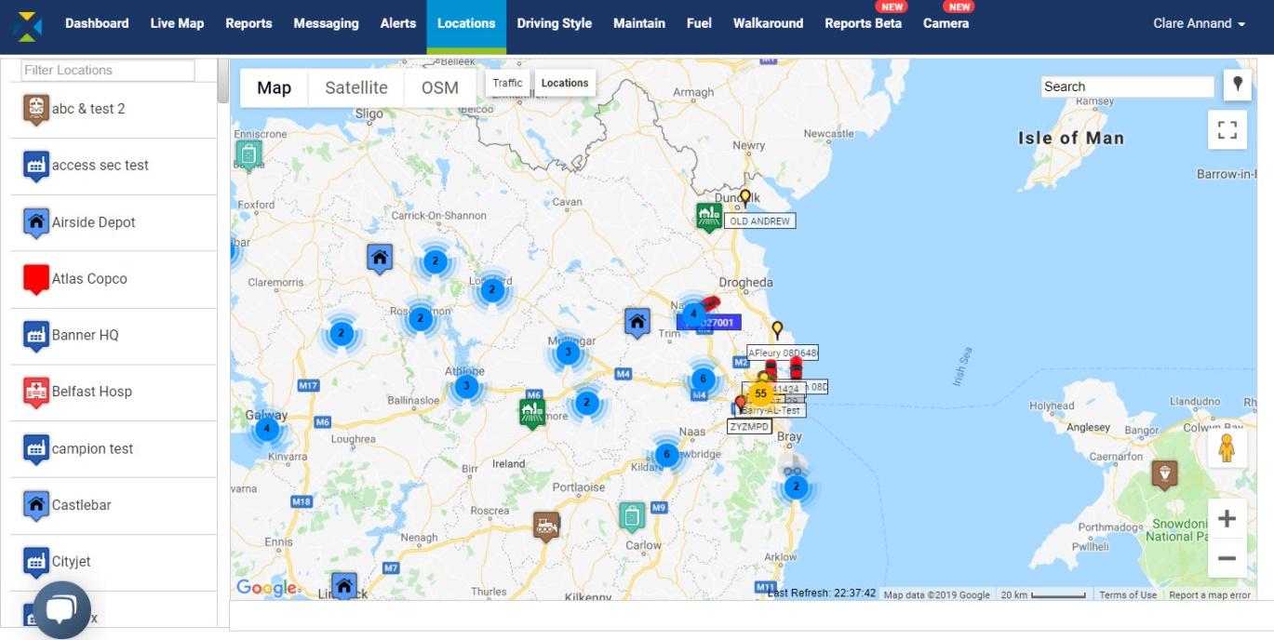The image size is (1274, 640).
Task: Click the Castlebar house icon
Action: click(x=36, y=506)
